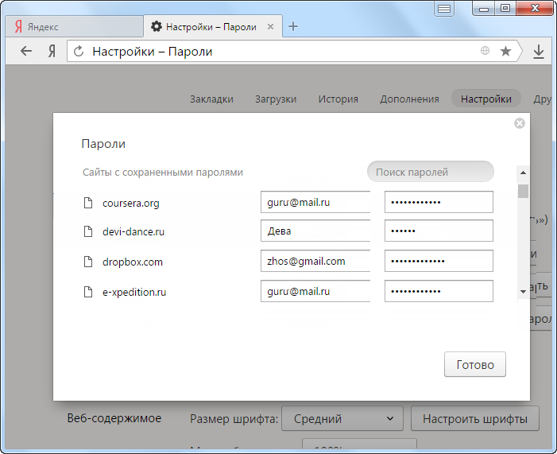Click the zhos@gmail.com username field
557x454 pixels.
(315, 261)
